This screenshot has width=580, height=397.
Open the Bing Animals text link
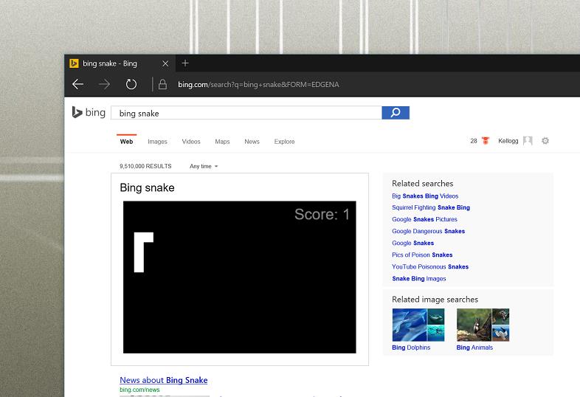pyautogui.click(x=474, y=348)
